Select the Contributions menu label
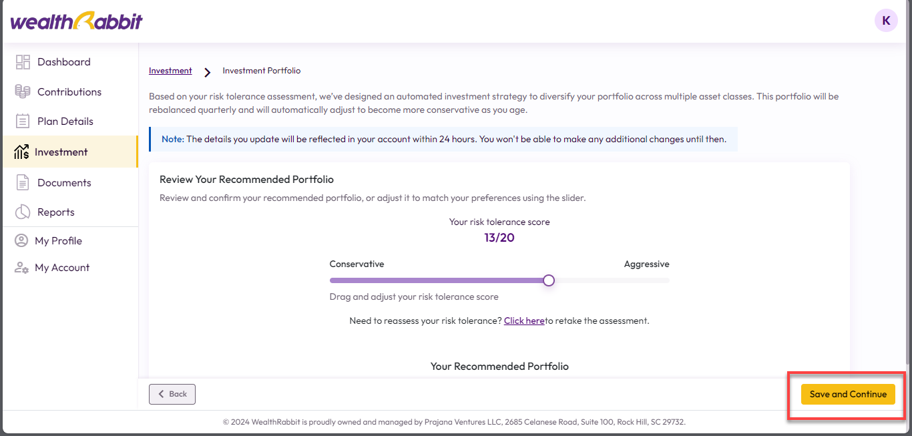This screenshot has height=436, width=912. click(x=69, y=92)
